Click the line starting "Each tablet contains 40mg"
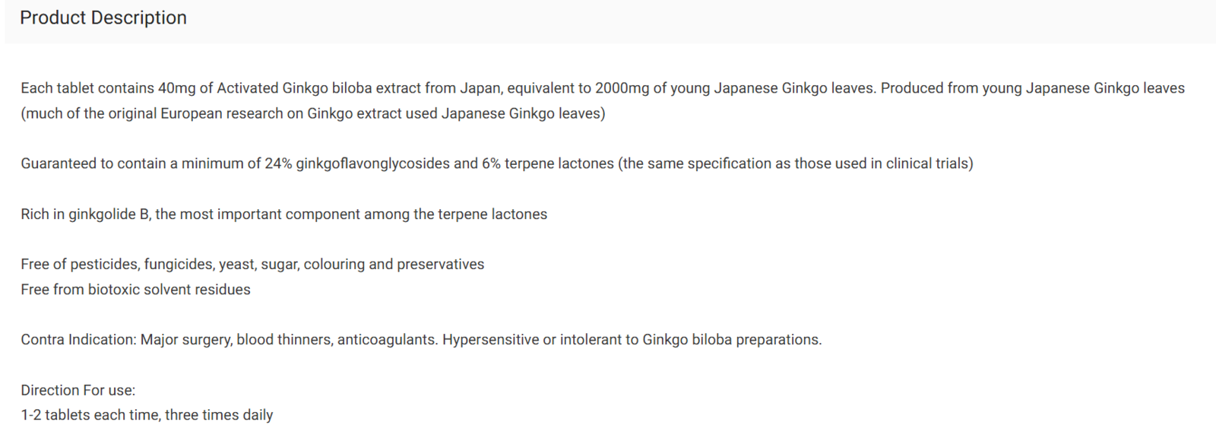This screenshot has height=441, width=1216. (x=603, y=88)
